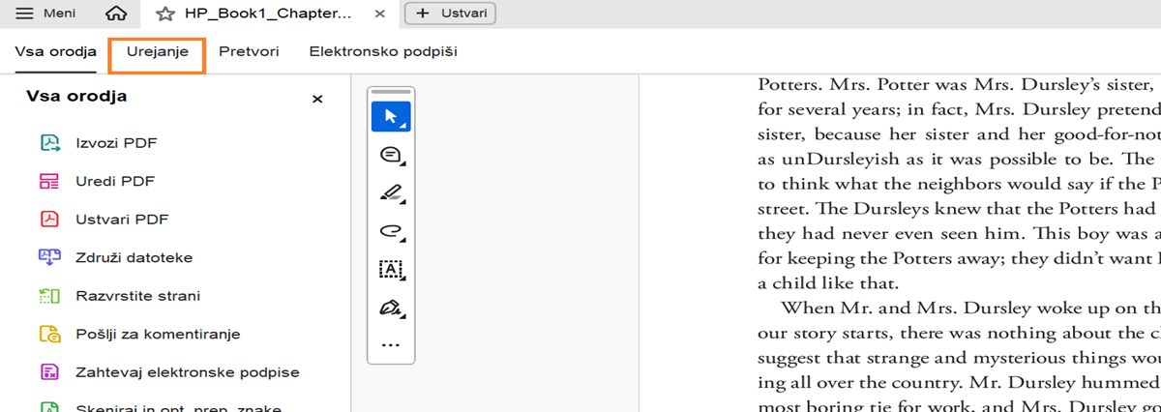The image size is (1161, 412).
Task: Open the Izvozi PDF tool label
Action: tap(117, 143)
